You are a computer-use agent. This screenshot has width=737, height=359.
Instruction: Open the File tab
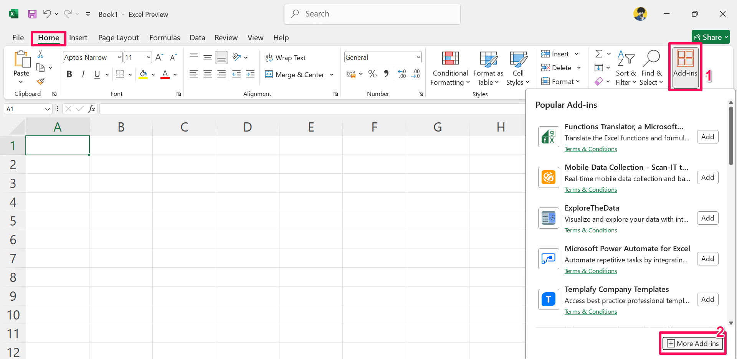click(x=18, y=38)
